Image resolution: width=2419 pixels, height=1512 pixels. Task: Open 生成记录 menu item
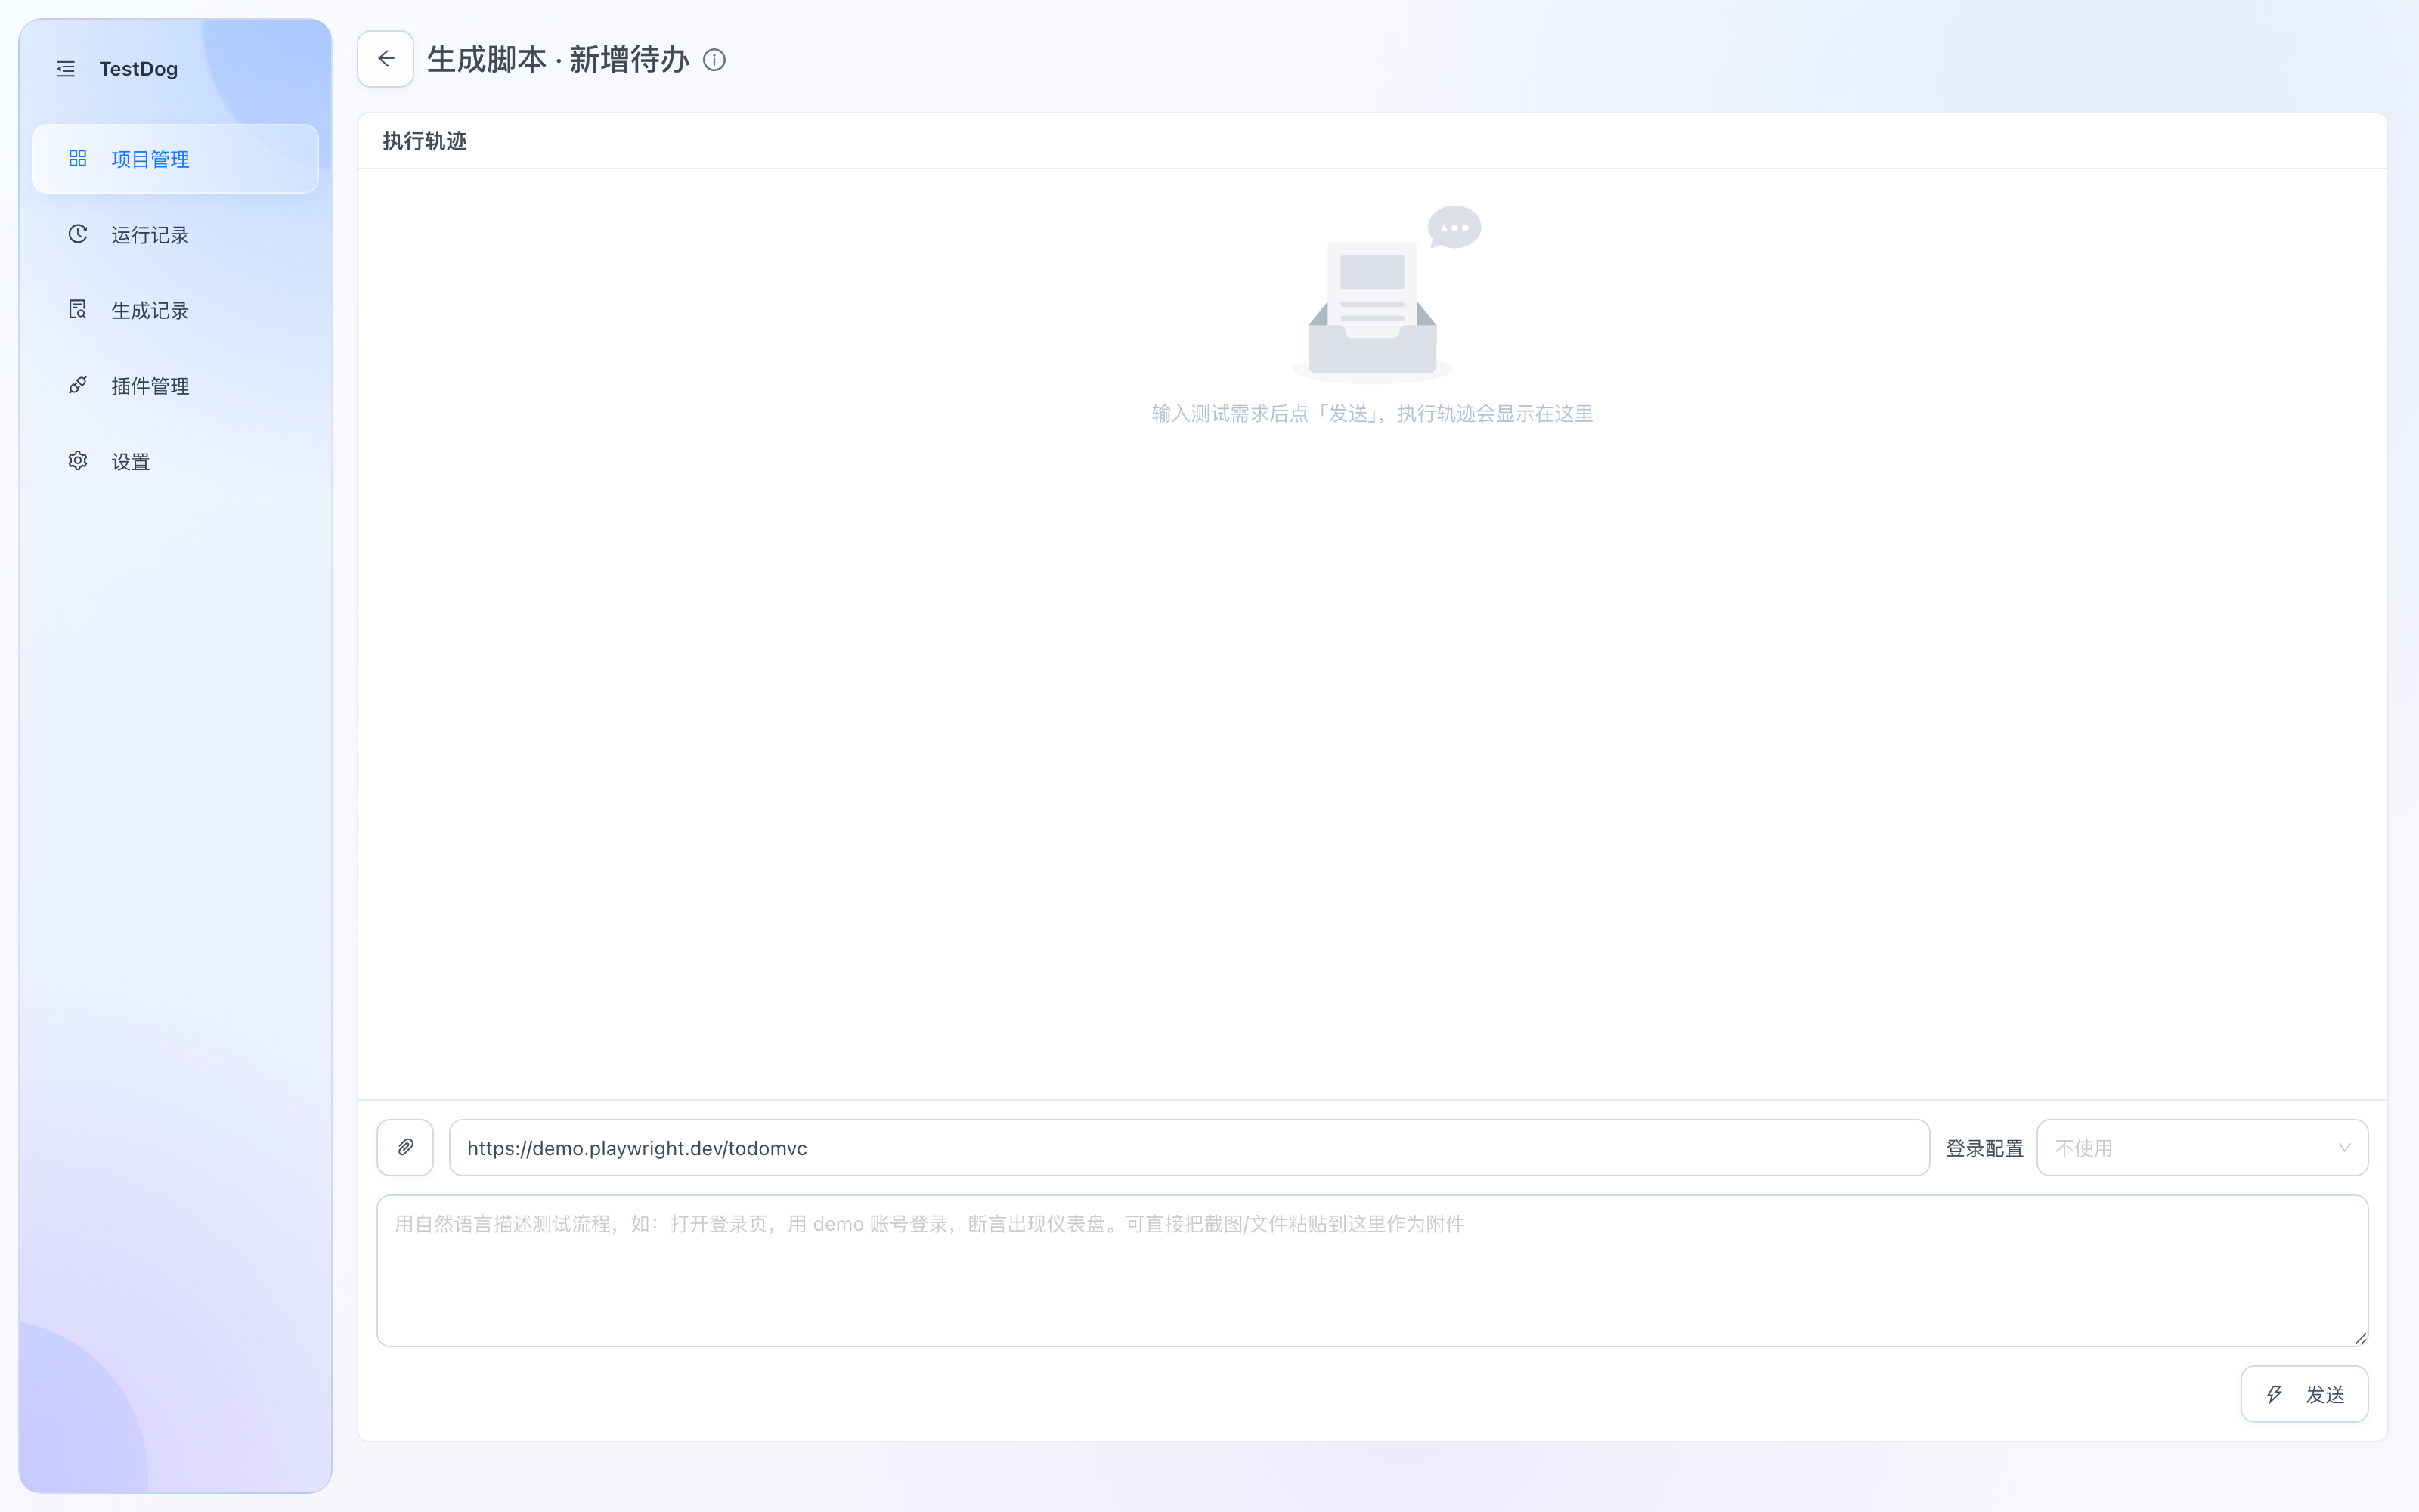tap(175, 310)
